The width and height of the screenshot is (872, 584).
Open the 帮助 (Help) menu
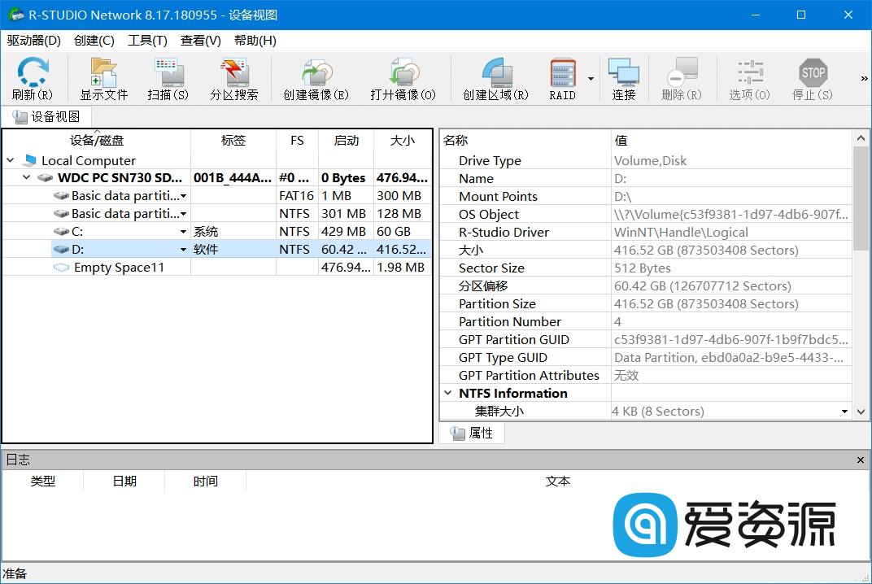255,40
